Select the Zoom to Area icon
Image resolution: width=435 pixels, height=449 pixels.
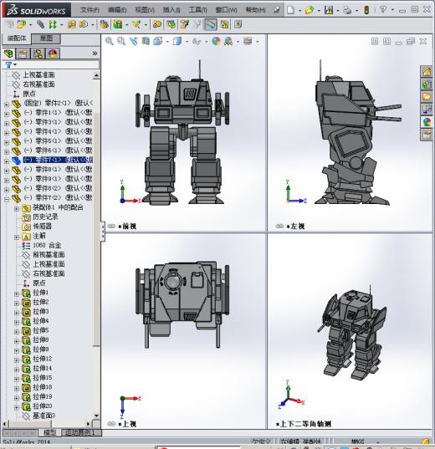pos(121,41)
